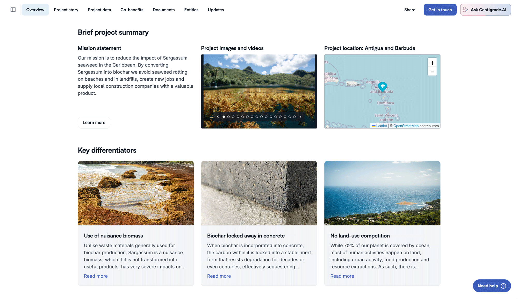Go to next carousel image arrow
This screenshot has height=299, width=518.
[300, 117]
